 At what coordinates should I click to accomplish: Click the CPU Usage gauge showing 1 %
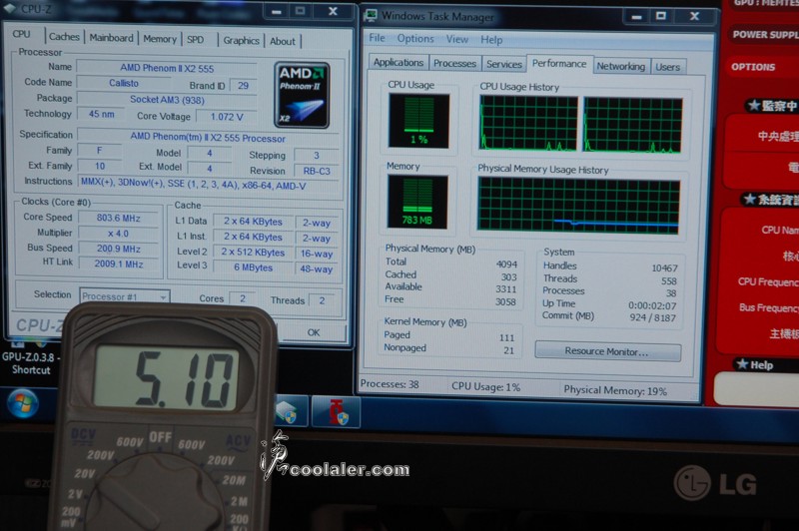click(x=418, y=121)
